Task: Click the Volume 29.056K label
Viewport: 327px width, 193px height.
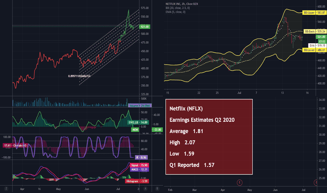Action: click(140, 106)
